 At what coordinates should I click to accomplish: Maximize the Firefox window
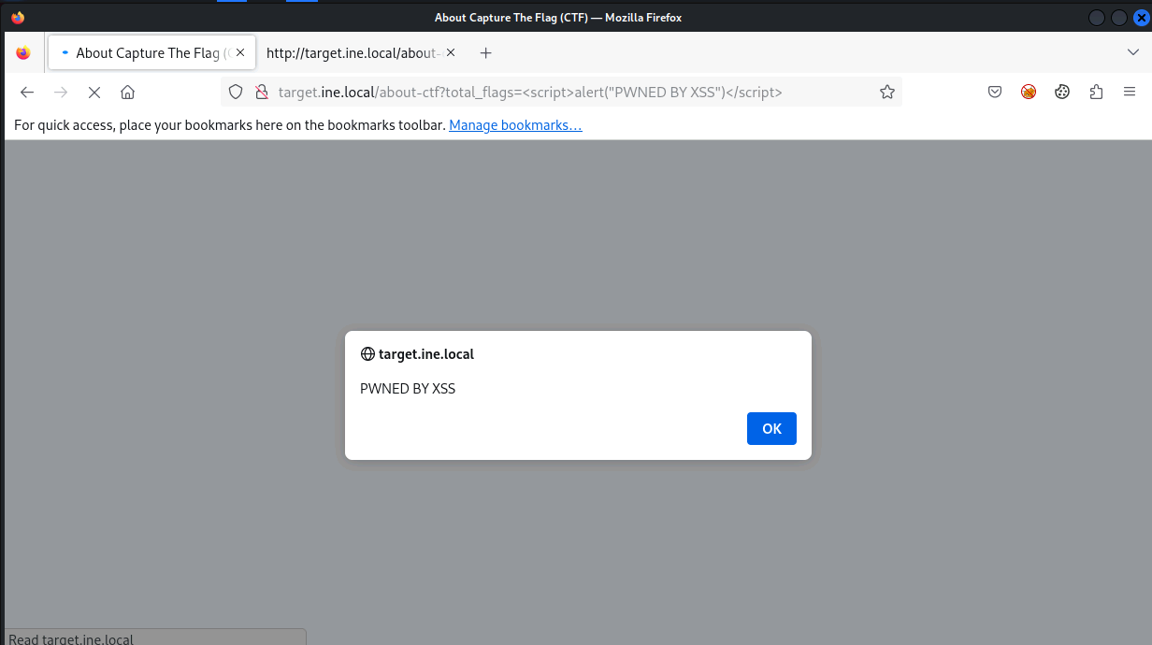(1118, 17)
